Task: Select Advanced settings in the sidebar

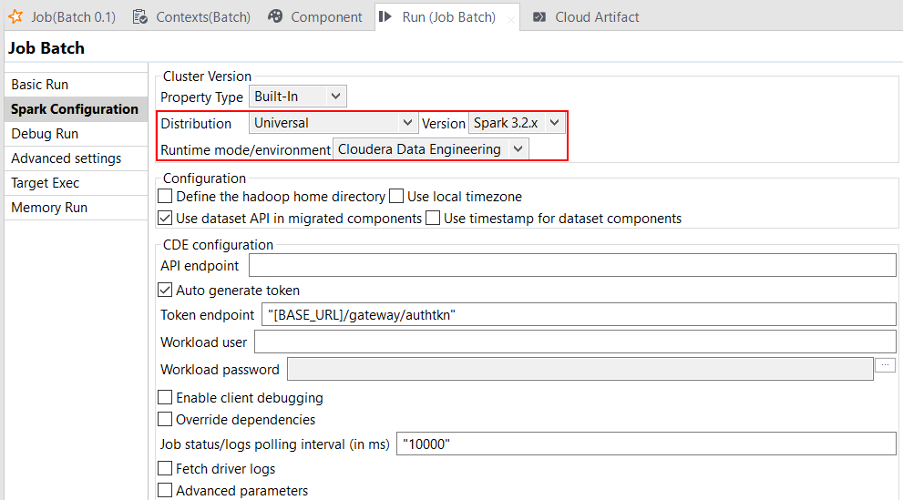Action: point(66,158)
